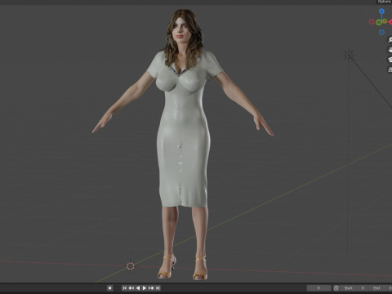Open the Options dropdown in viewport header
392x294 pixels.
pyautogui.click(x=384, y=2)
